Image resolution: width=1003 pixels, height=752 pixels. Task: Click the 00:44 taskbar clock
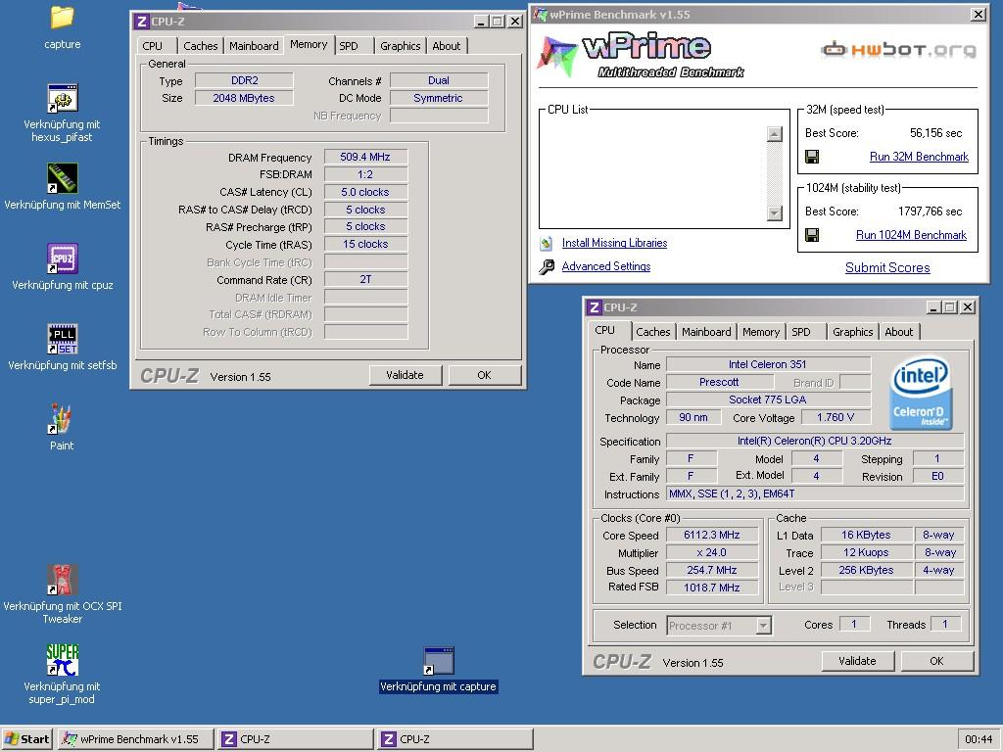pyautogui.click(x=979, y=739)
